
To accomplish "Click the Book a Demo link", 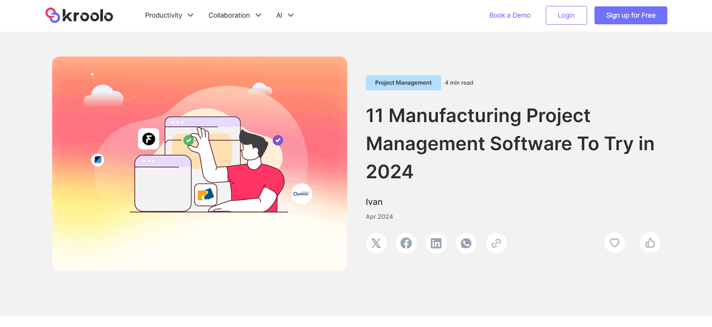I will (510, 15).
